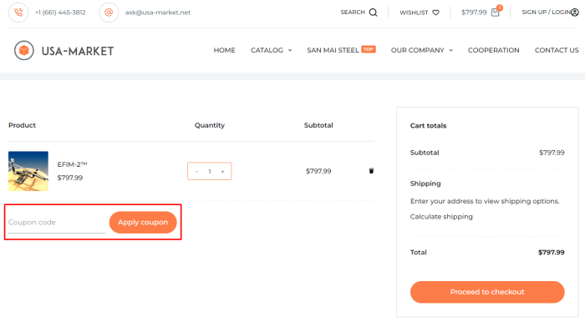This screenshot has width=585, height=327.
Task: Click the Product column header
Action: point(22,125)
